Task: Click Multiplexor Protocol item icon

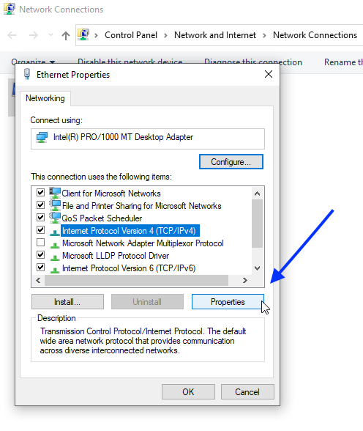Action: pos(55,245)
